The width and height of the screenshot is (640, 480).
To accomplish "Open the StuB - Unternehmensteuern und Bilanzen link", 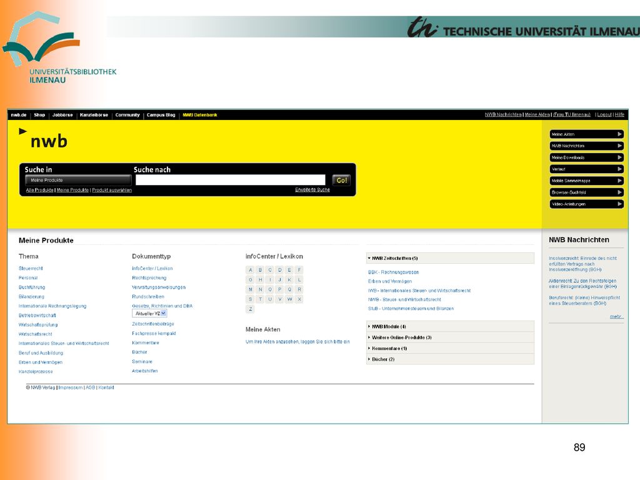I will point(411,309).
